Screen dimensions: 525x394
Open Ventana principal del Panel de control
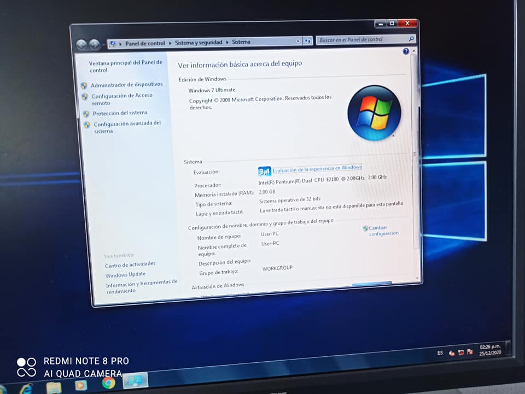[x=126, y=66]
